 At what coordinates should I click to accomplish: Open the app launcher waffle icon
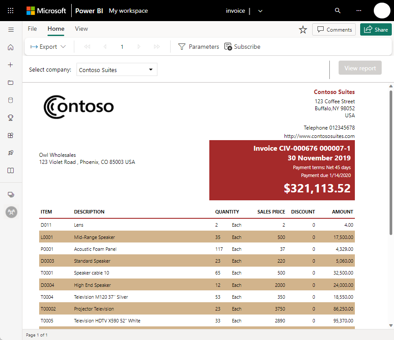[x=11, y=11]
